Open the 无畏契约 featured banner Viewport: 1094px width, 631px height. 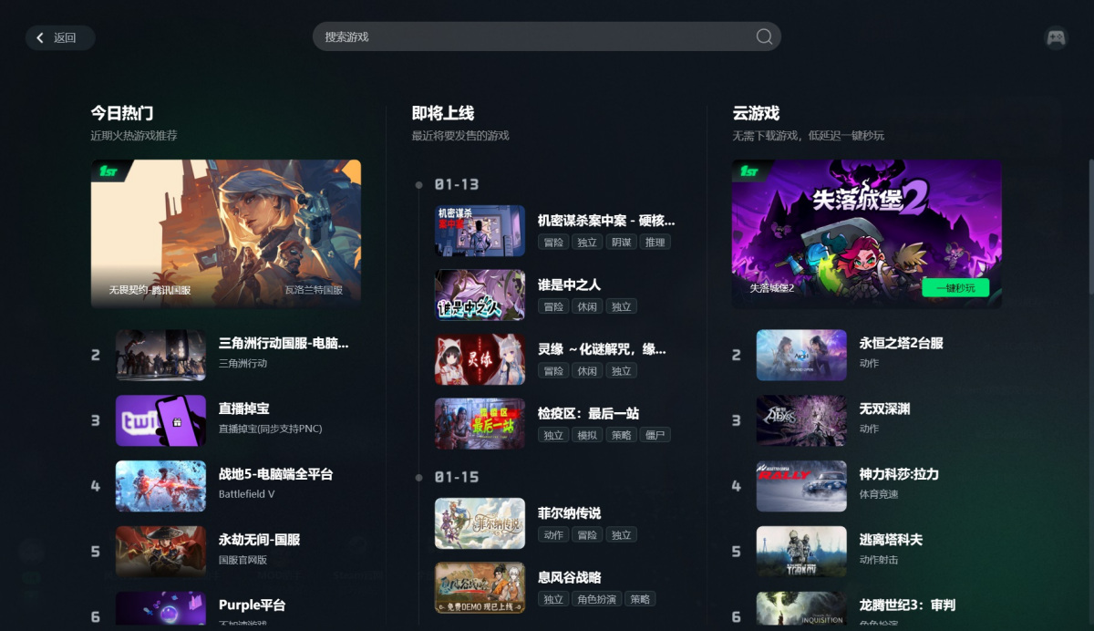pos(226,233)
